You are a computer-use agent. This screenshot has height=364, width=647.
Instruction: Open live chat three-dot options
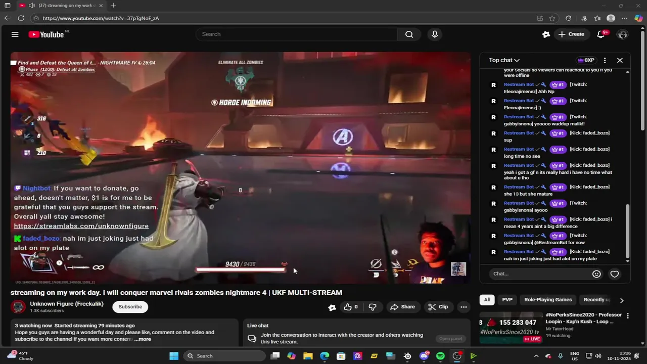pyautogui.click(x=605, y=60)
